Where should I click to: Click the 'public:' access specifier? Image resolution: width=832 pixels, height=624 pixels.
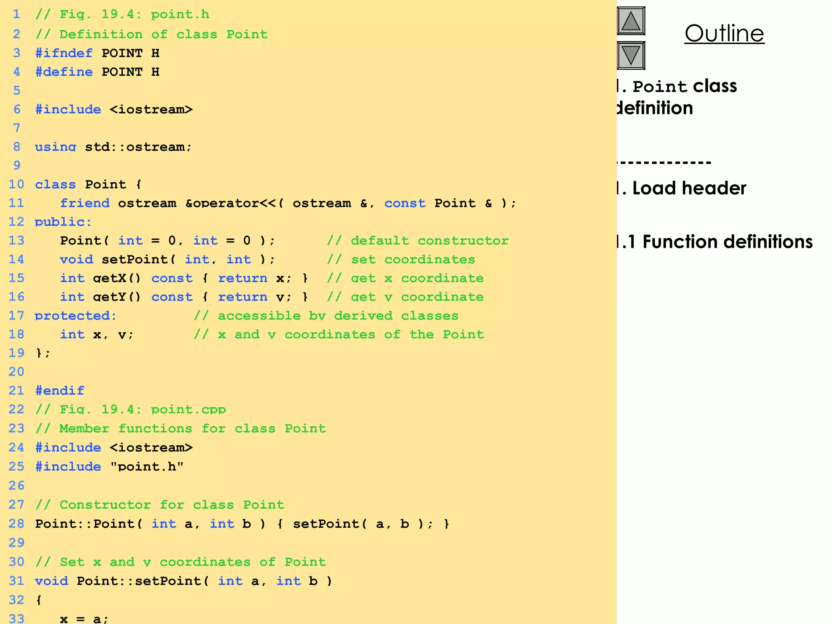(63, 222)
